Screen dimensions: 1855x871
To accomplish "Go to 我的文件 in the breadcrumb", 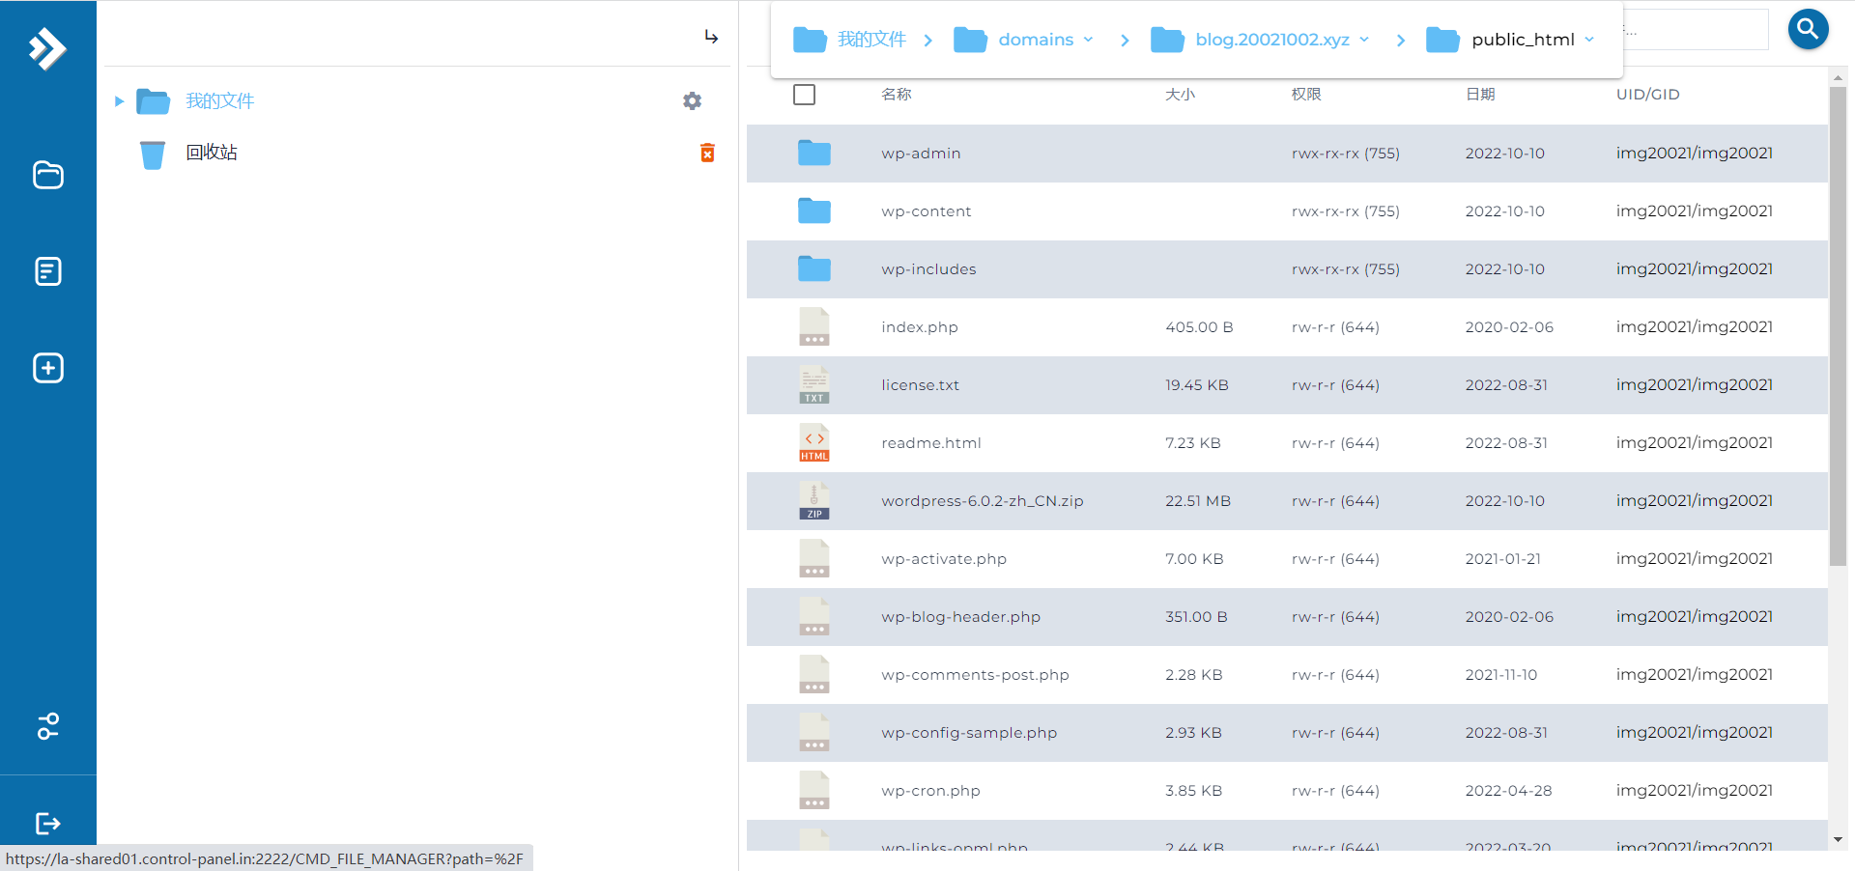I will coord(870,40).
